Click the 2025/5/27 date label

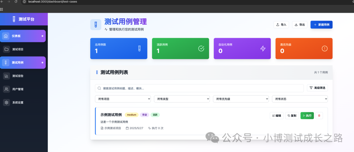coord(135,128)
